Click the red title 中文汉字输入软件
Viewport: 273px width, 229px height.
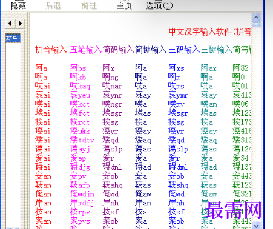[200, 32]
